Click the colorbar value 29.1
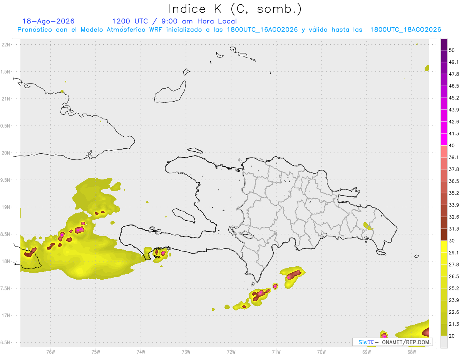462x357 pixels. click(x=454, y=253)
